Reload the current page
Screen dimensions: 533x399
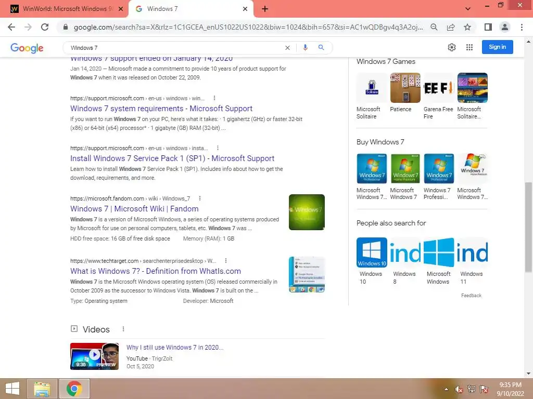45,27
